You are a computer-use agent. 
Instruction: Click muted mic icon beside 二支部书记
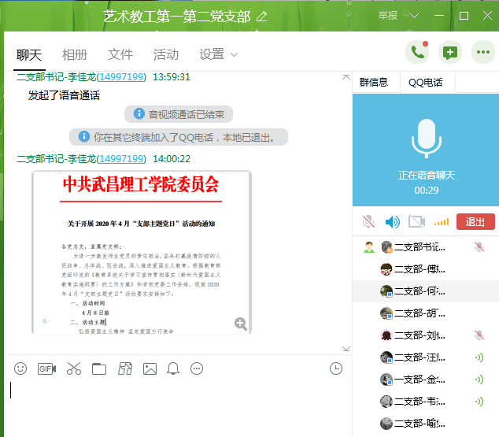point(479,247)
